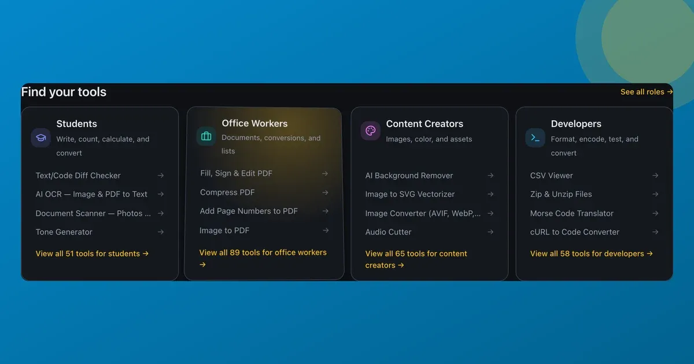Click Images, color, and assets description
This screenshot has width=694, height=364.
coord(429,139)
